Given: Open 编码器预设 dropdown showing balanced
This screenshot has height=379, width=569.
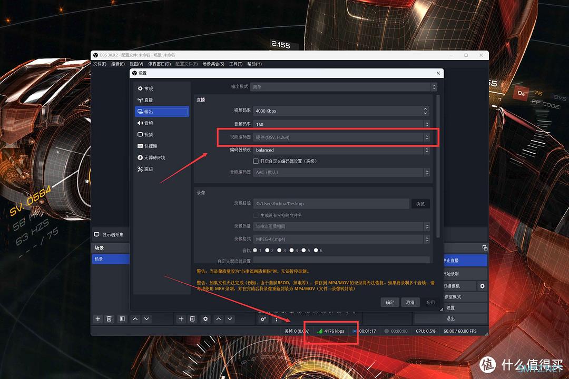Looking at the screenshot, I should point(341,150).
